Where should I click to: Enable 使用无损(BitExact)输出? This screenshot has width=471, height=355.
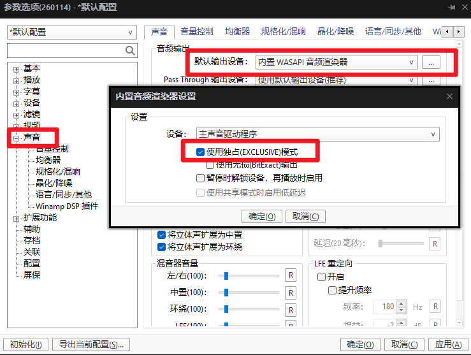(210, 165)
